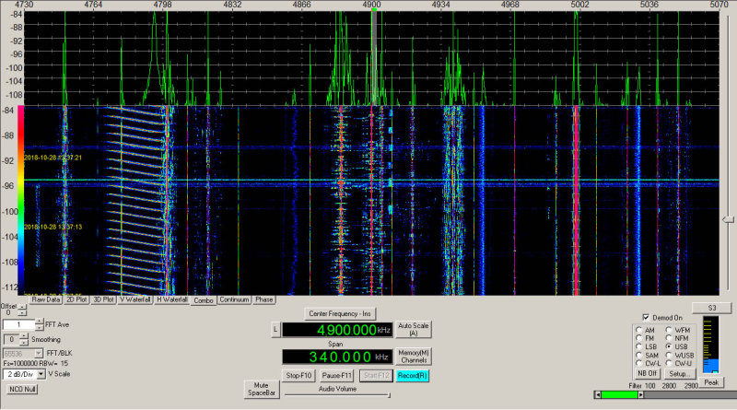Screen dimensions: 737x410
Task: Increase the Smoothing value
Action: 24,336
